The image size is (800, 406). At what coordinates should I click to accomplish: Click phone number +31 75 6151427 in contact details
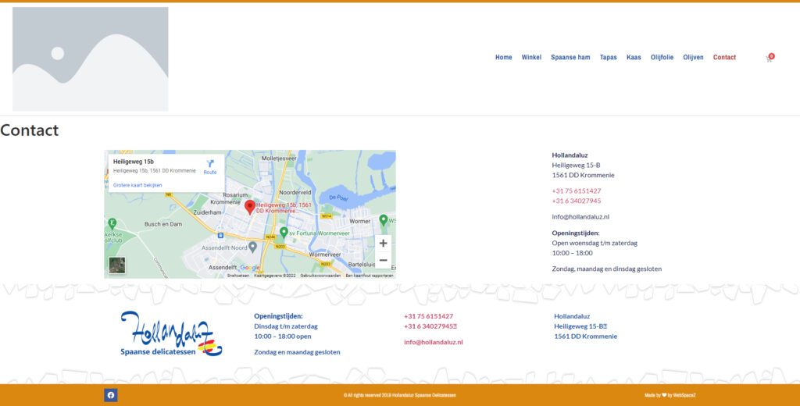click(577, 191)
